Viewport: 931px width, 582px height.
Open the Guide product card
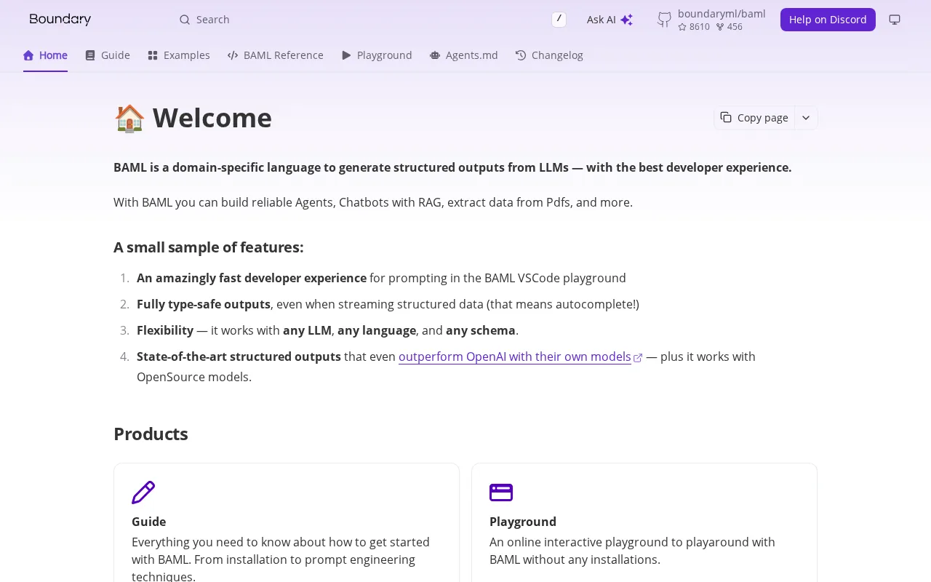tap(287, 522)
